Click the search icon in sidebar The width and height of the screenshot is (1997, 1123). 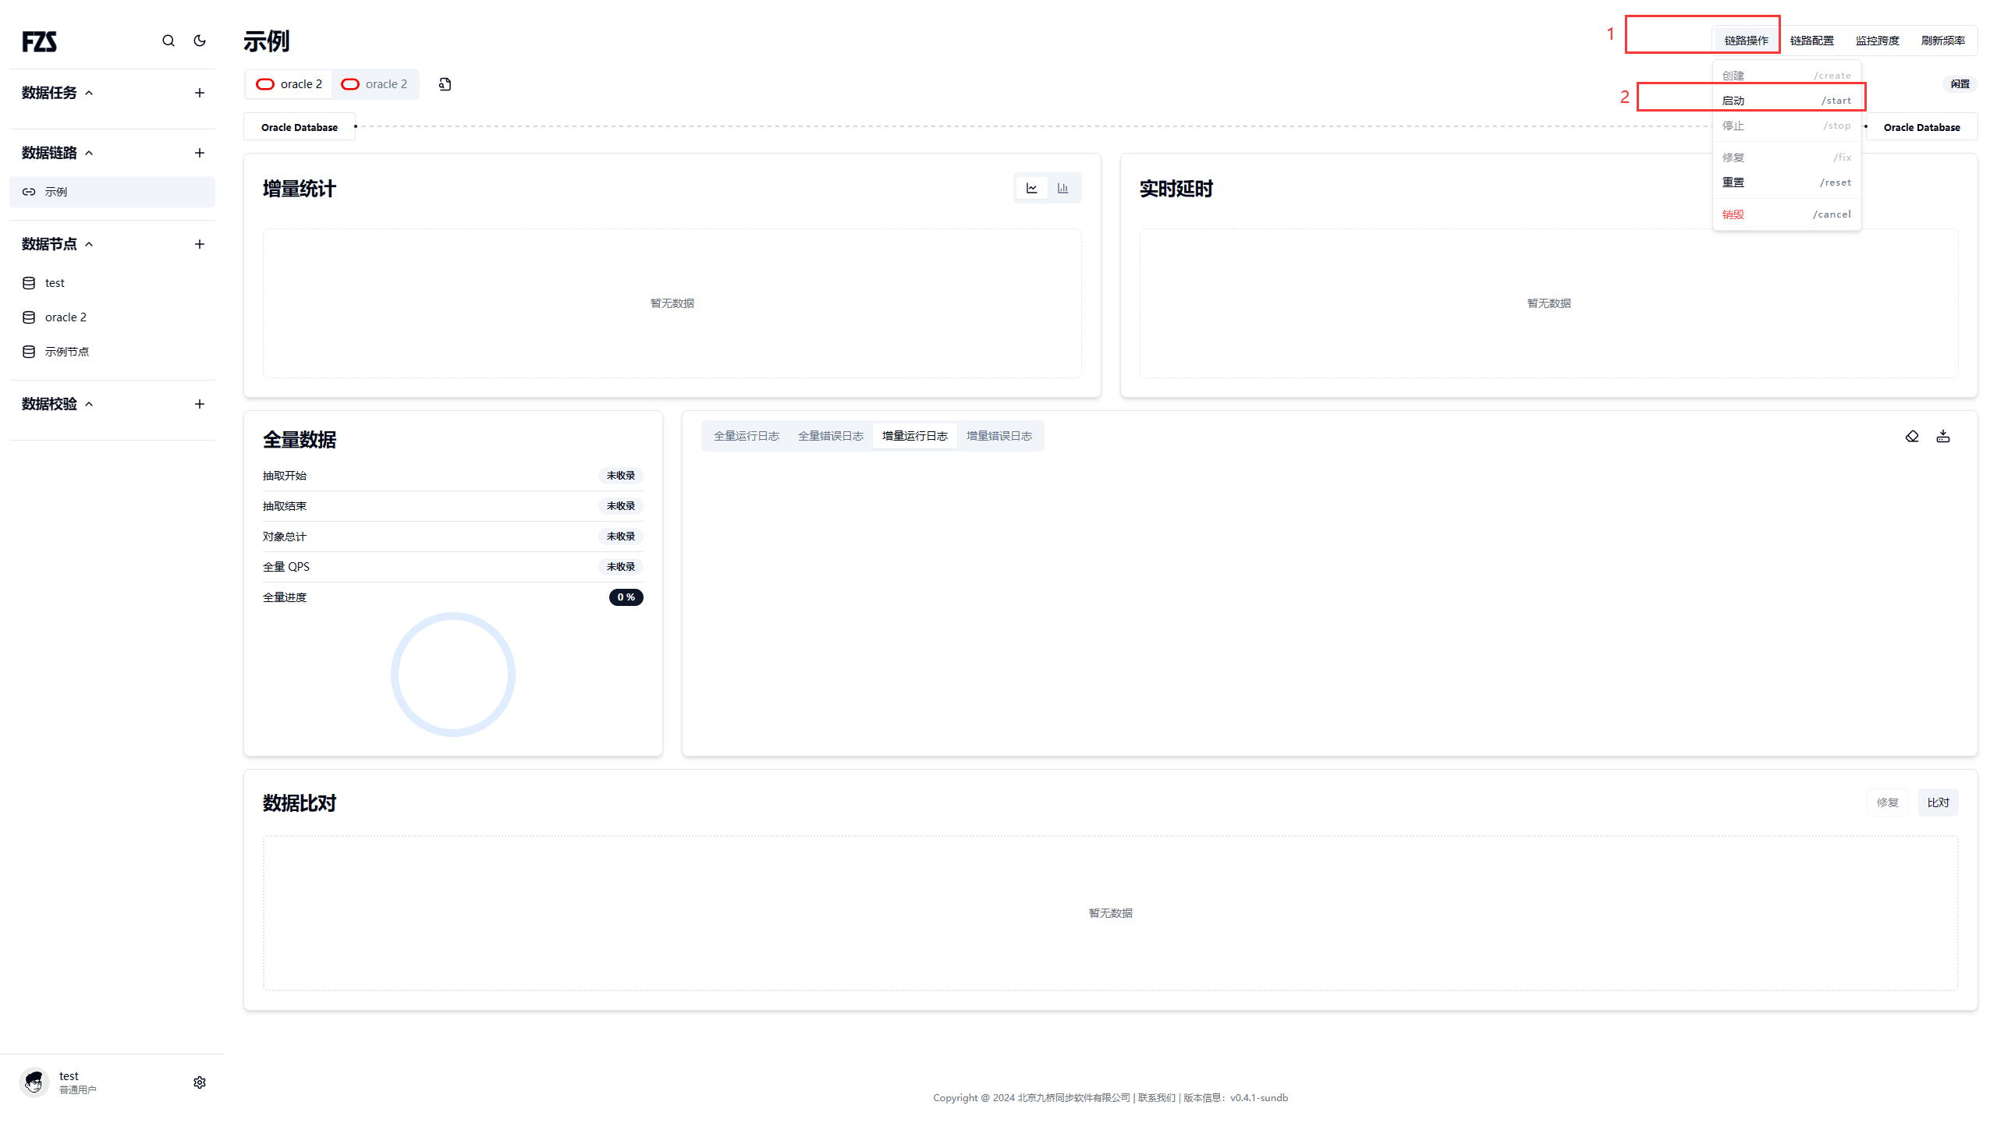point(168,41)
